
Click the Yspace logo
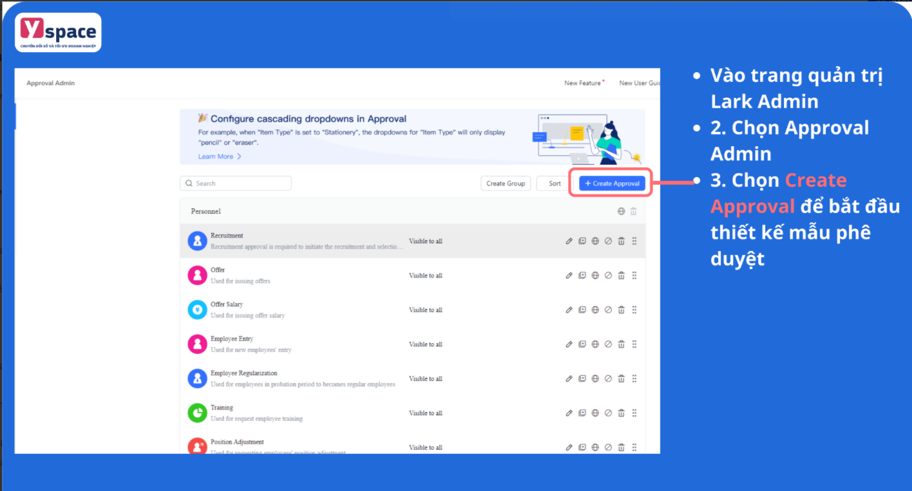[58, 32]
